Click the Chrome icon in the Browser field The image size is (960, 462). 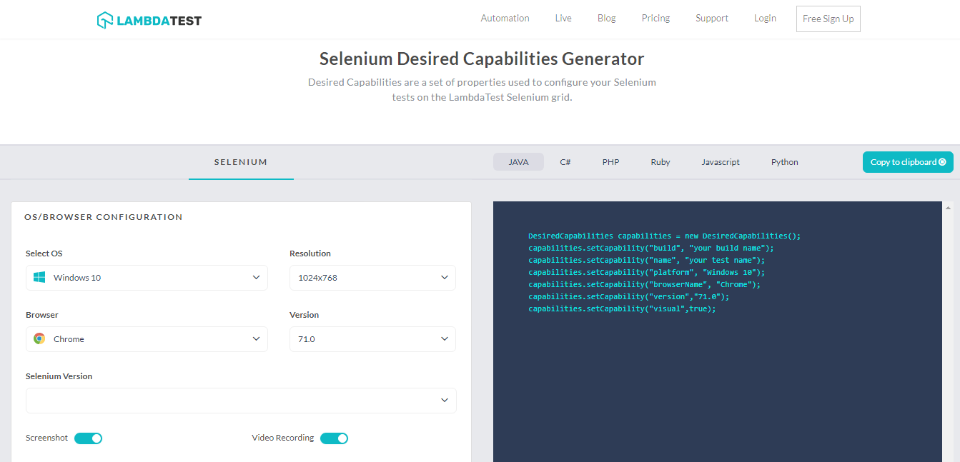(x=39, y=338)
